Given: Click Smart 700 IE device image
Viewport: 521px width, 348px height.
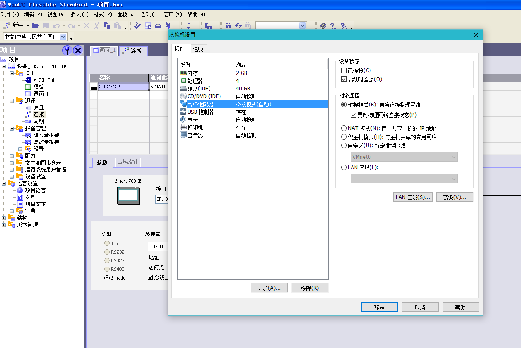Looking at the screenshot, I should point(129,195).
